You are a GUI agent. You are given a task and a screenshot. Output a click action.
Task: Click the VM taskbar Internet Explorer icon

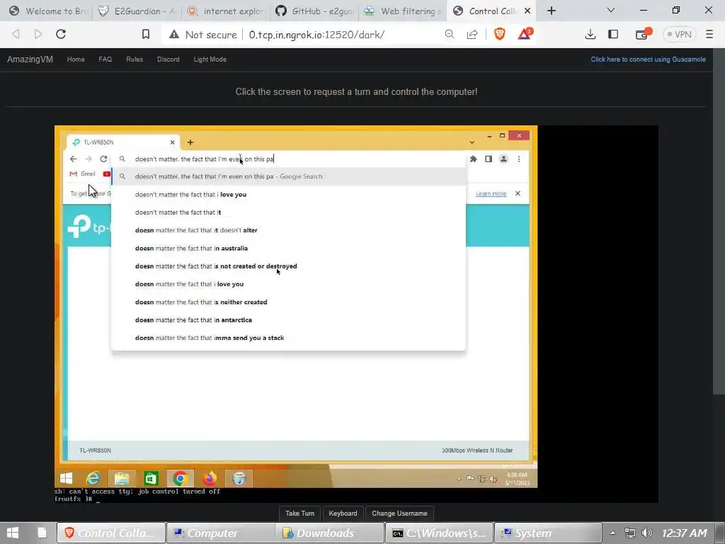point(93,478)
